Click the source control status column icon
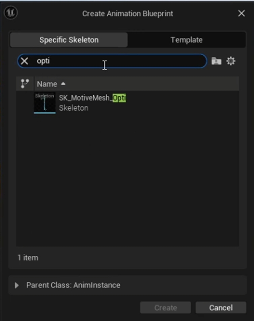 25,84
